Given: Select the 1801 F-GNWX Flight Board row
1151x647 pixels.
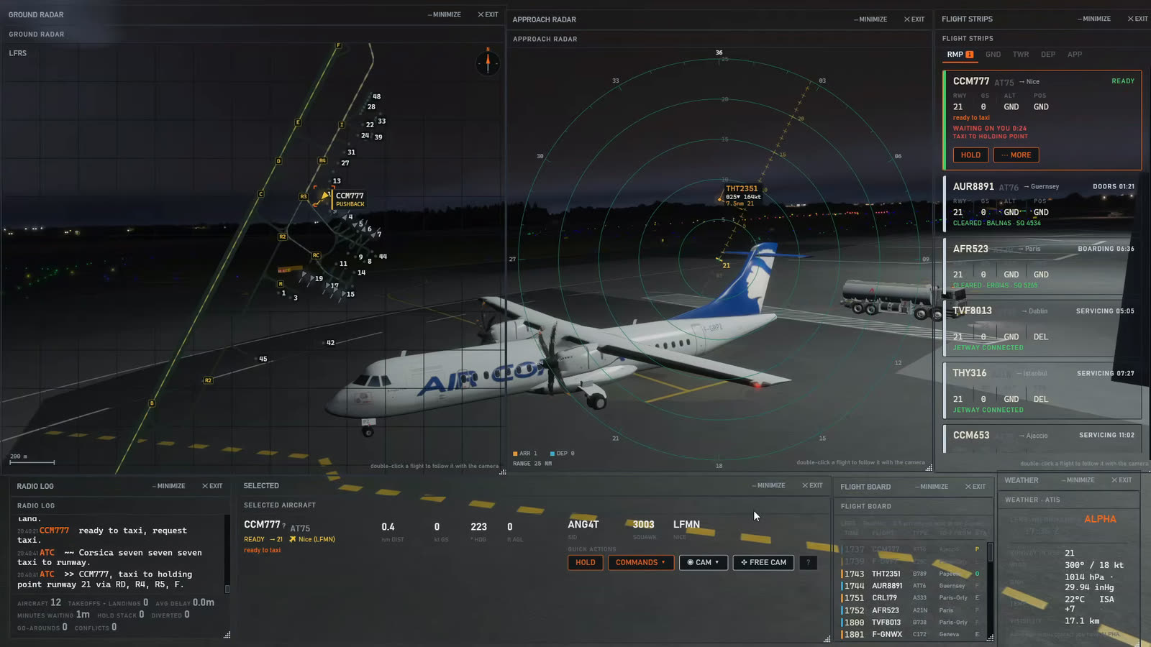Looking at the screenshot, I should click(911, 635).
